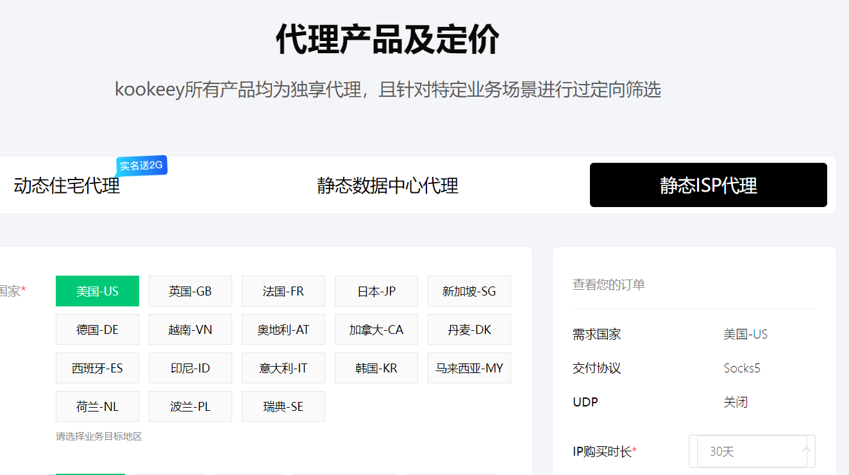Viewport: 849px width, 475px height.
Task: Choose 印尼-ID as target country
Action: click(x=190, y=368)
